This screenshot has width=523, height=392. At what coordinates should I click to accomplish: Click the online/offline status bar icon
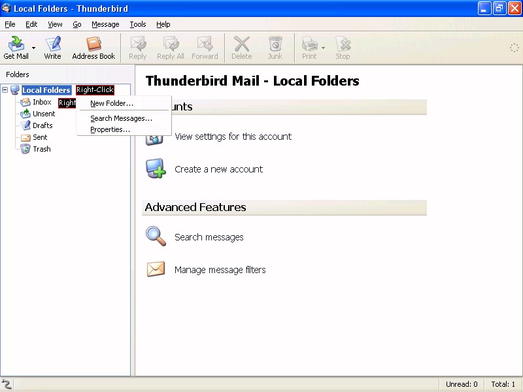7,384
